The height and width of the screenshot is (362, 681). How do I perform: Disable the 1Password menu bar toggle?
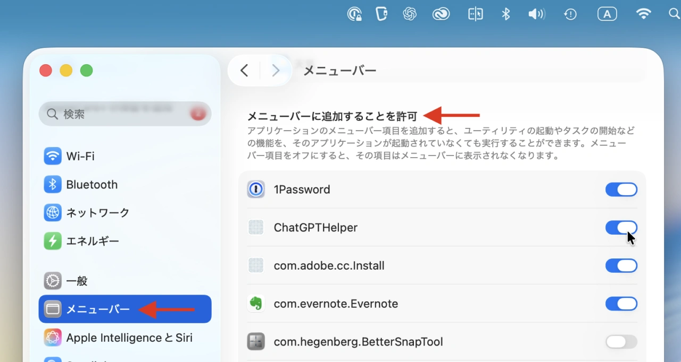621,189
